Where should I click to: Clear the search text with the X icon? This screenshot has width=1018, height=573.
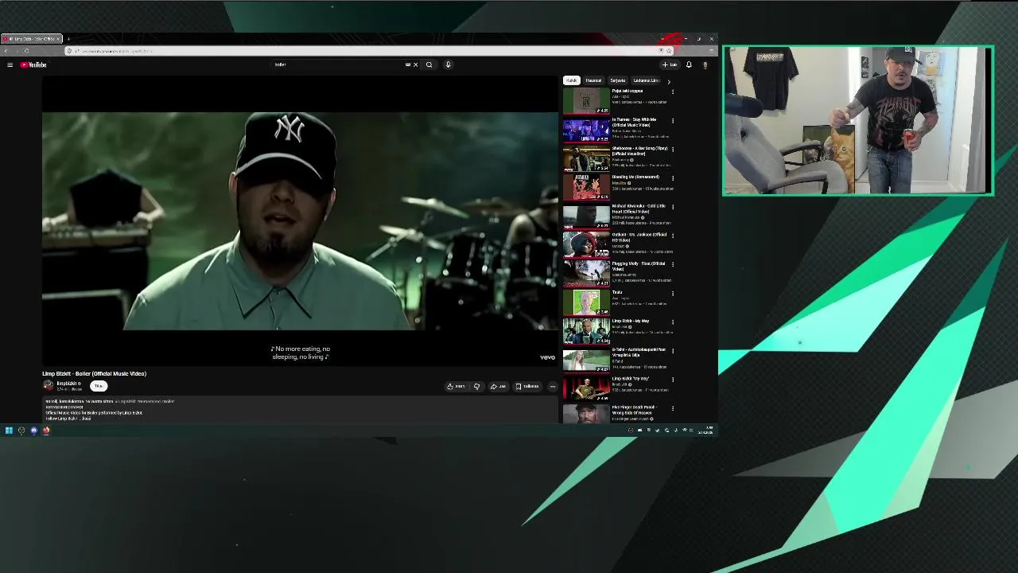(415, 64)
